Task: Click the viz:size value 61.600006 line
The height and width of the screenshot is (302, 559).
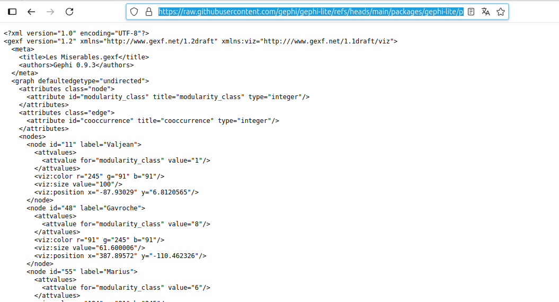Action: [x=90, y=248]
